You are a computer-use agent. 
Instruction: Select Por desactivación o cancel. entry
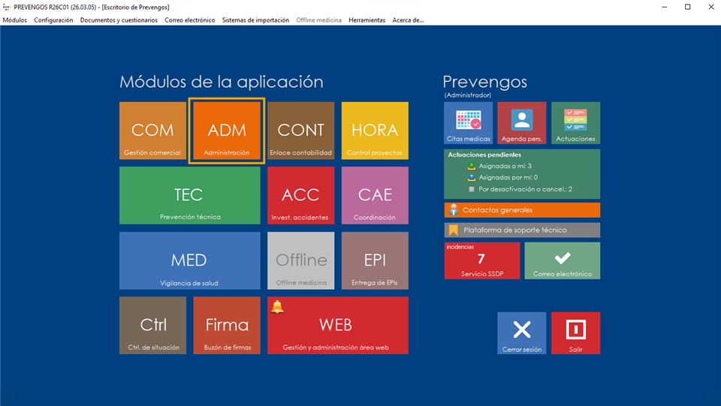pos(525,189)
